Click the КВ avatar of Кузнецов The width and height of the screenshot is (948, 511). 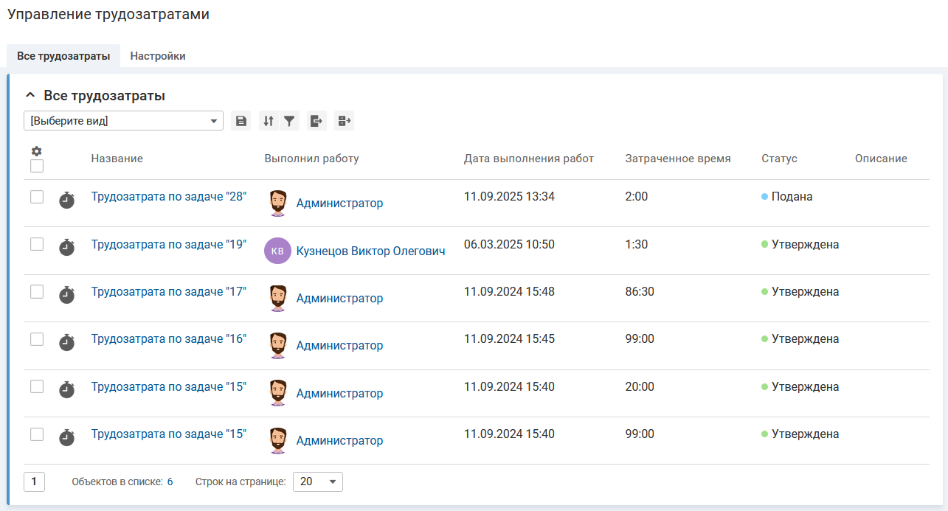(x=277, y=251)
